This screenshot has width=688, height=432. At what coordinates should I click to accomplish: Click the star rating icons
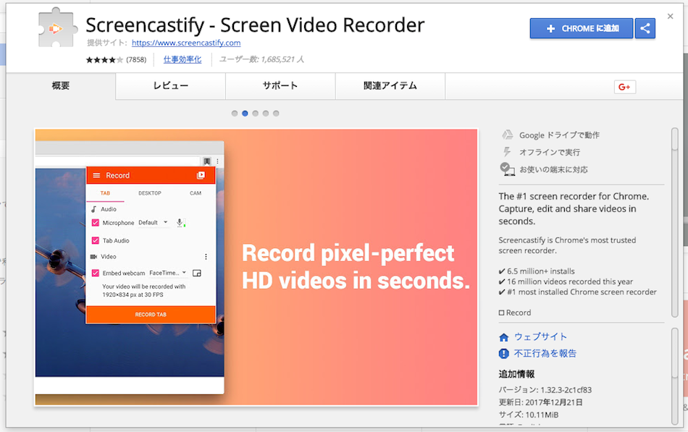pyautogui.click(x=104, y=59)
